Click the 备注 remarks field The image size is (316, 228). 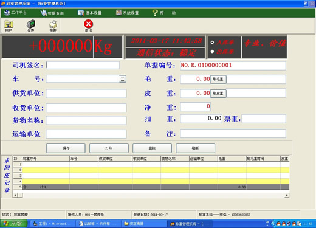pyautogui.click(x=233, y=134)
